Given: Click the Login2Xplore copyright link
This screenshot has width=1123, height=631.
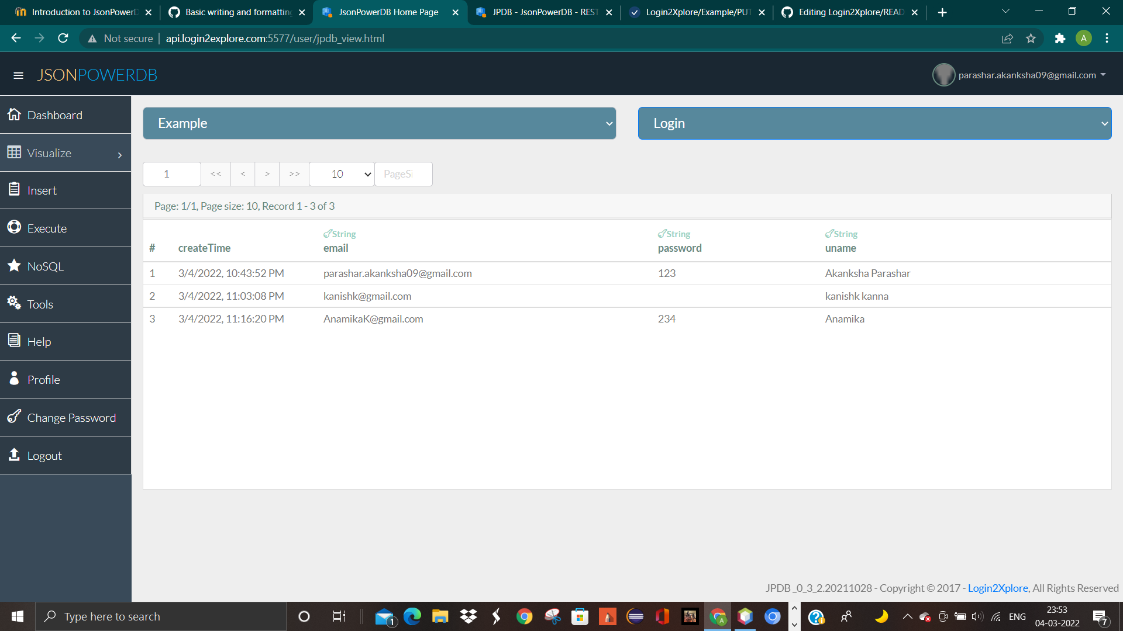Looking at the screenshot, I should (x=997, y=588).
